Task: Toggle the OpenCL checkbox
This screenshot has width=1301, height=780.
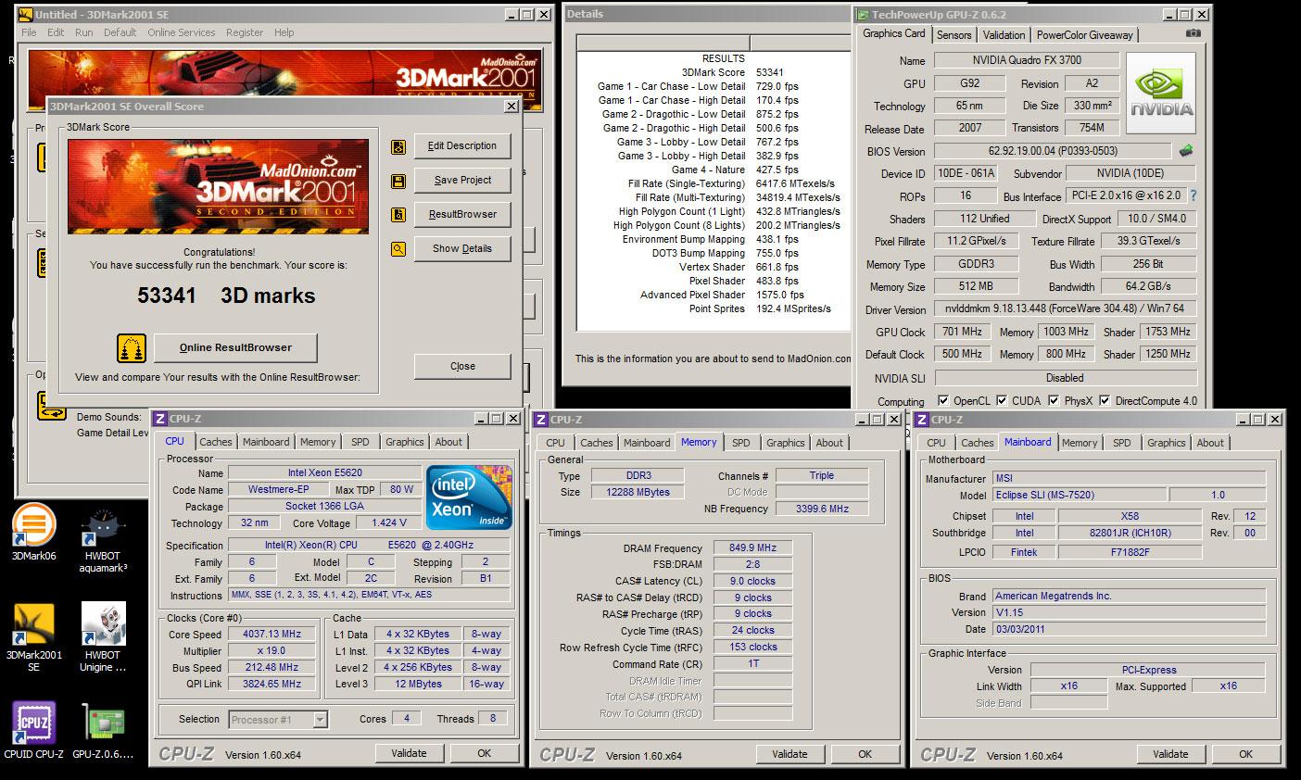Action: (943, 401)
